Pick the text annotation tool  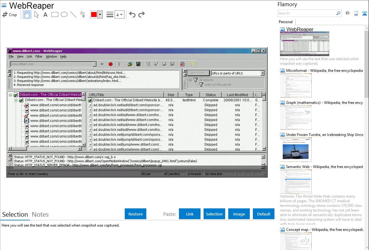point(45,14)
